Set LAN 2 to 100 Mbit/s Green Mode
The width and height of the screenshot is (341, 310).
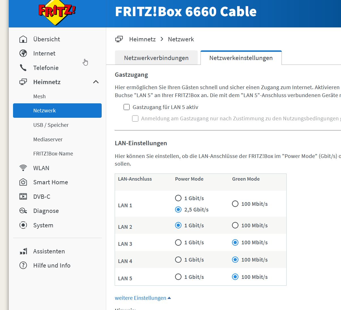[x=235, y=225]
